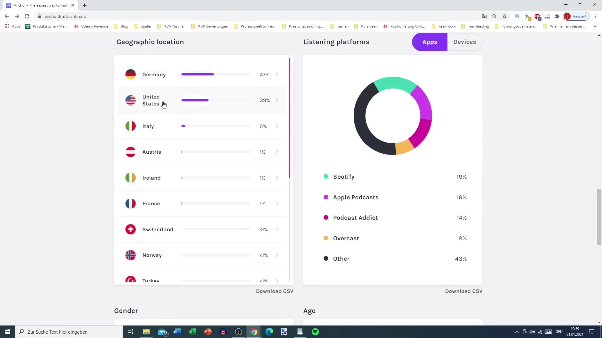
Task: Click the Apple Podcasts legend row
Action: [x=395, y=197]
